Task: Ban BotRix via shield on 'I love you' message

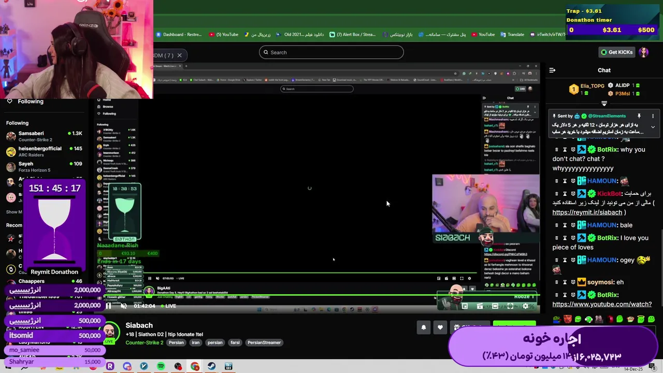Action: tap(573, 238)
